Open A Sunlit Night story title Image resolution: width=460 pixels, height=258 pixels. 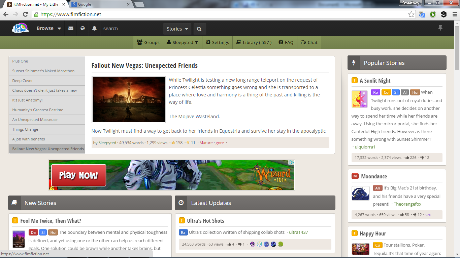[x=375, y=81]
